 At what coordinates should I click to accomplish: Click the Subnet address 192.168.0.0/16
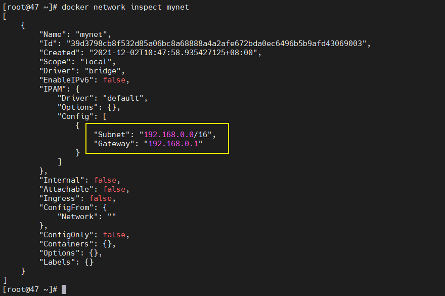click(x=177, y=135)
